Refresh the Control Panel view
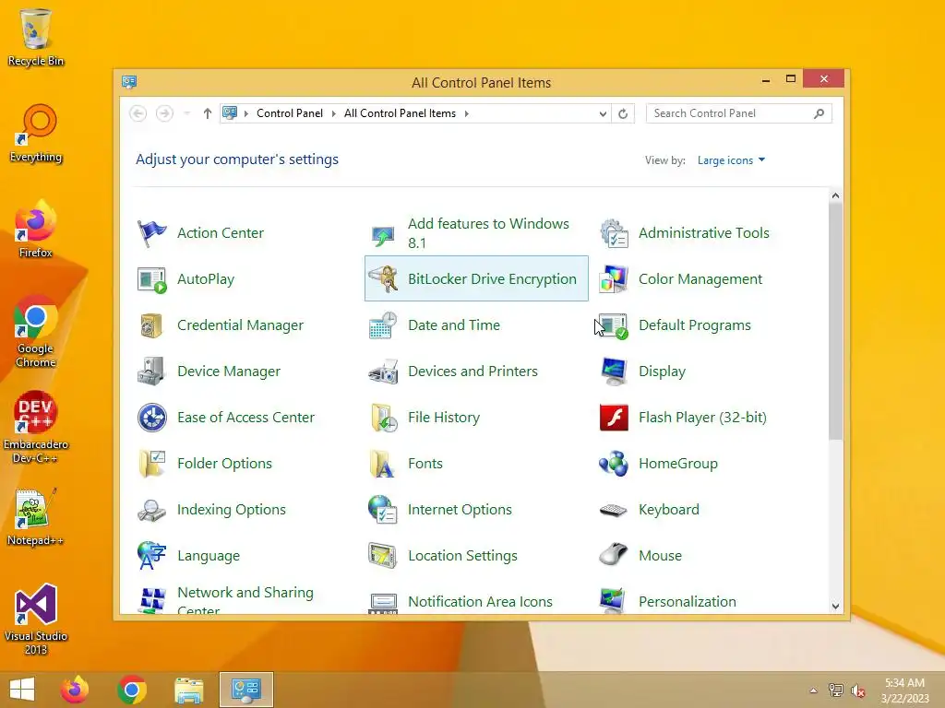This screenshot has height=708, width=945. (623, 113)
